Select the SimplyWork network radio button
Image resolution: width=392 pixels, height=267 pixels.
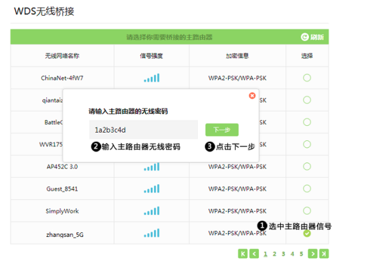click(306, 212)
